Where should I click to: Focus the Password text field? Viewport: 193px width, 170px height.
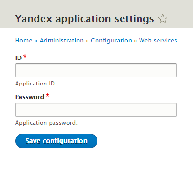[x=96, y=110]
